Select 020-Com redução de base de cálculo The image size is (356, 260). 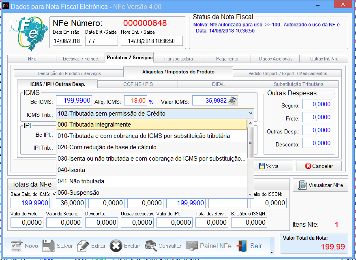click(152, 147)
